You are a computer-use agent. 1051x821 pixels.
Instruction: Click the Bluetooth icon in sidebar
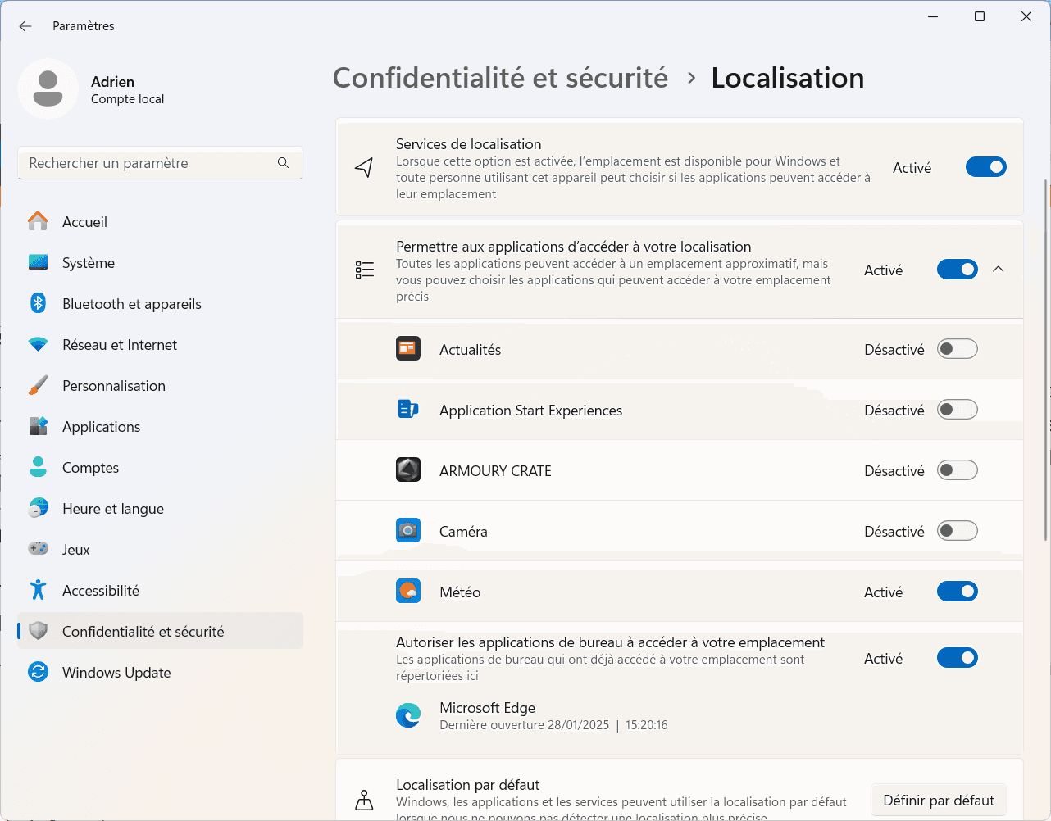click(38, 303)
